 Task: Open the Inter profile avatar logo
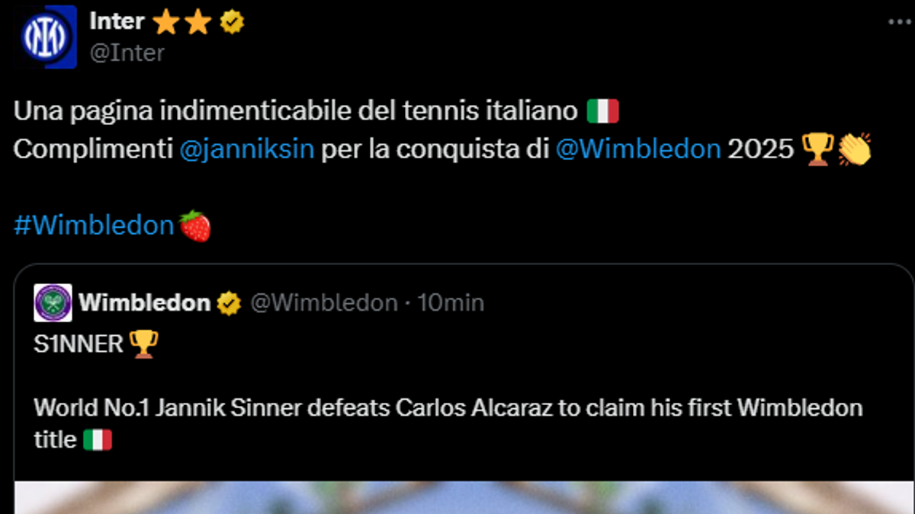tap(48, 36)
